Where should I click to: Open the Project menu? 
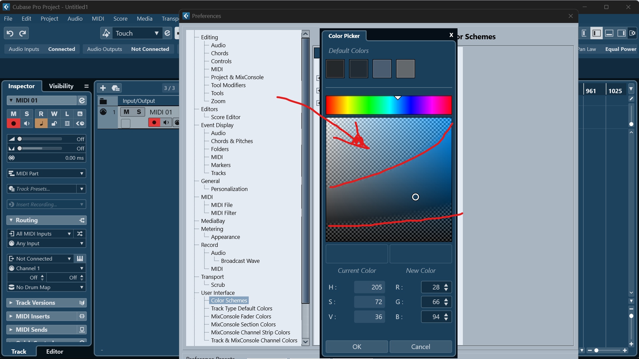click(49, 19)
